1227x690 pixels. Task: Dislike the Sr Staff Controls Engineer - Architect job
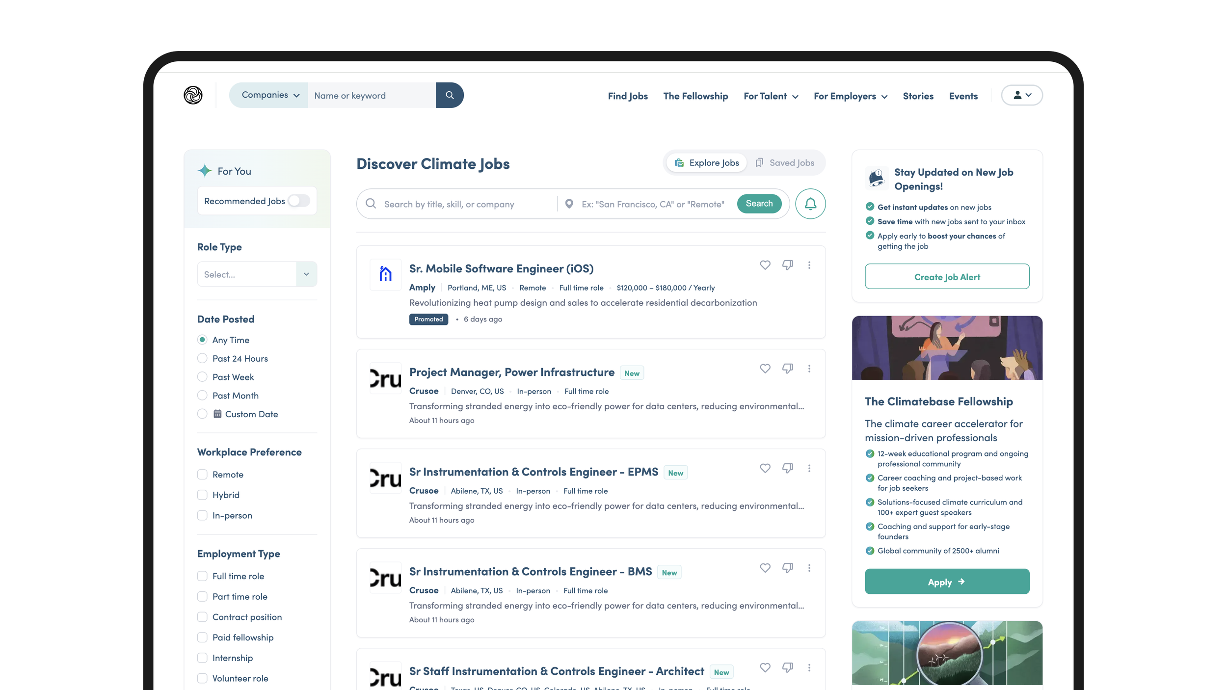(788, 667)
